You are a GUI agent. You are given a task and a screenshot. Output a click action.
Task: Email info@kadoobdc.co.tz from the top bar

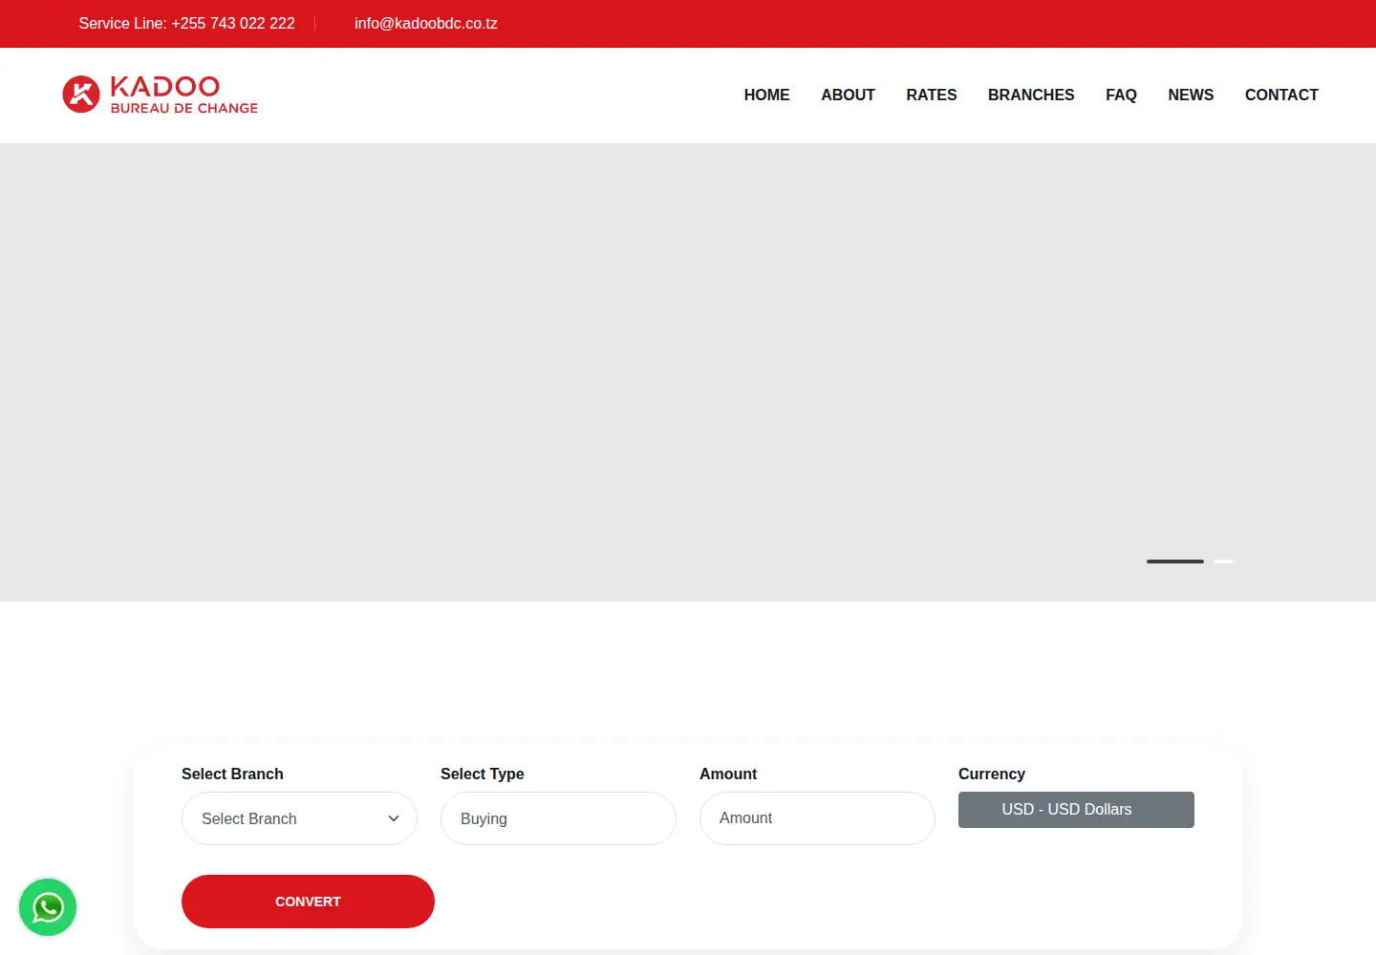coord(426,23)
